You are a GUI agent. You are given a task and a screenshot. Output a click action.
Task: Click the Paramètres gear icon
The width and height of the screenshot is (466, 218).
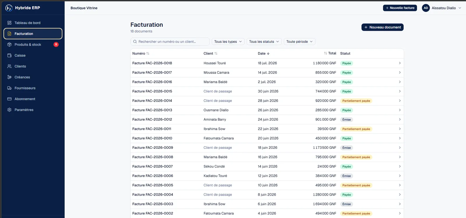click(x=9, y=110)
